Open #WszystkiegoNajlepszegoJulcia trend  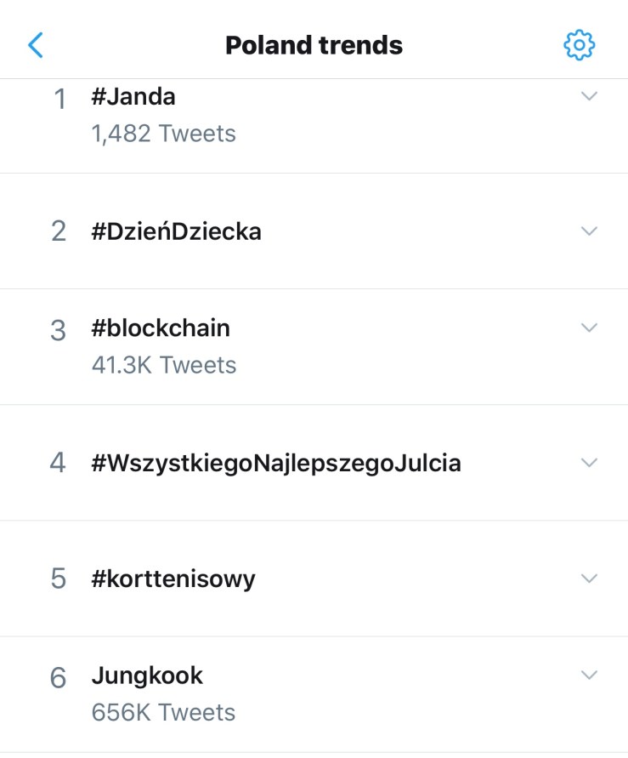pyautogui.click(x=276, y=464)
